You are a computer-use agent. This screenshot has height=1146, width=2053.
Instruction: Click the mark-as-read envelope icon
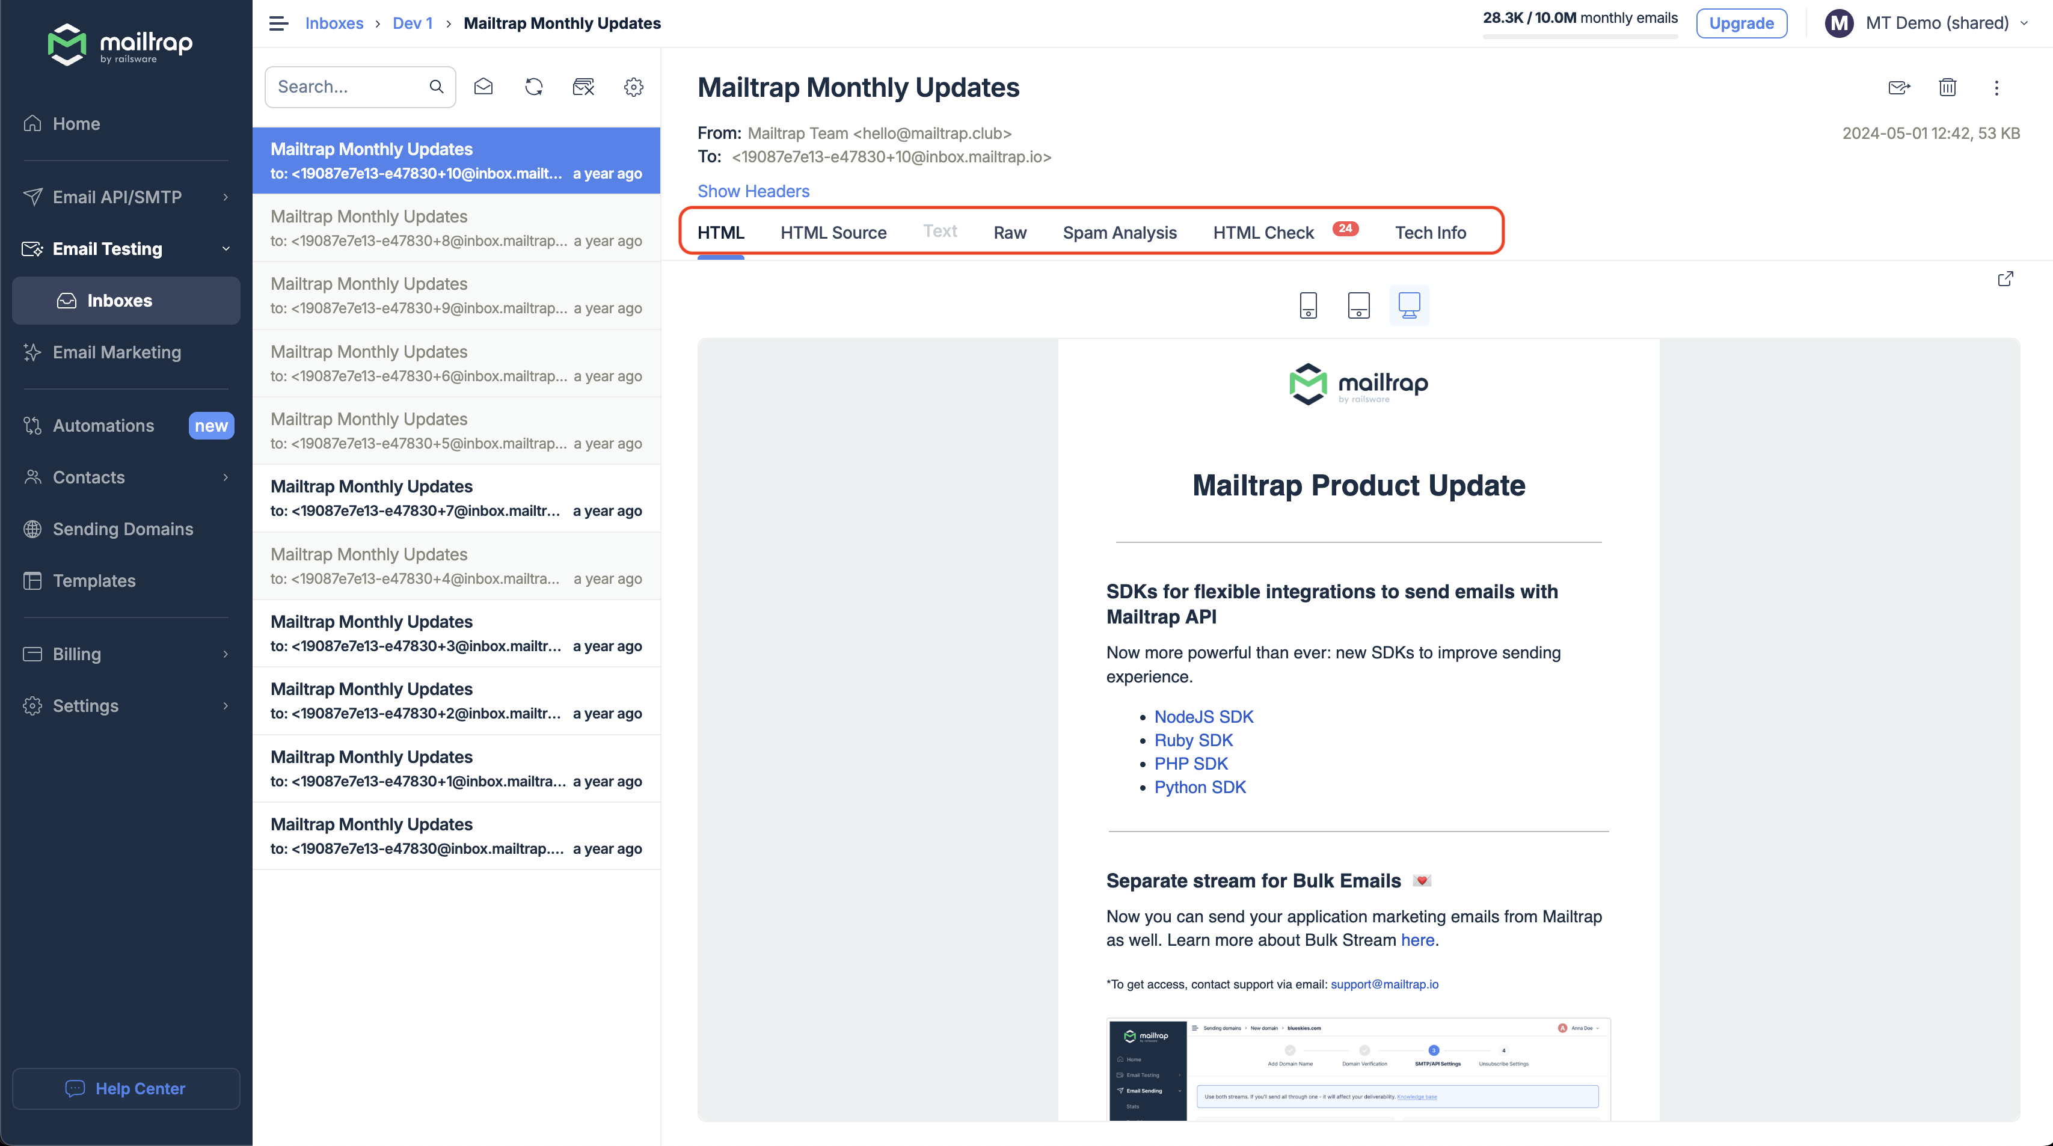pos(483,87)
